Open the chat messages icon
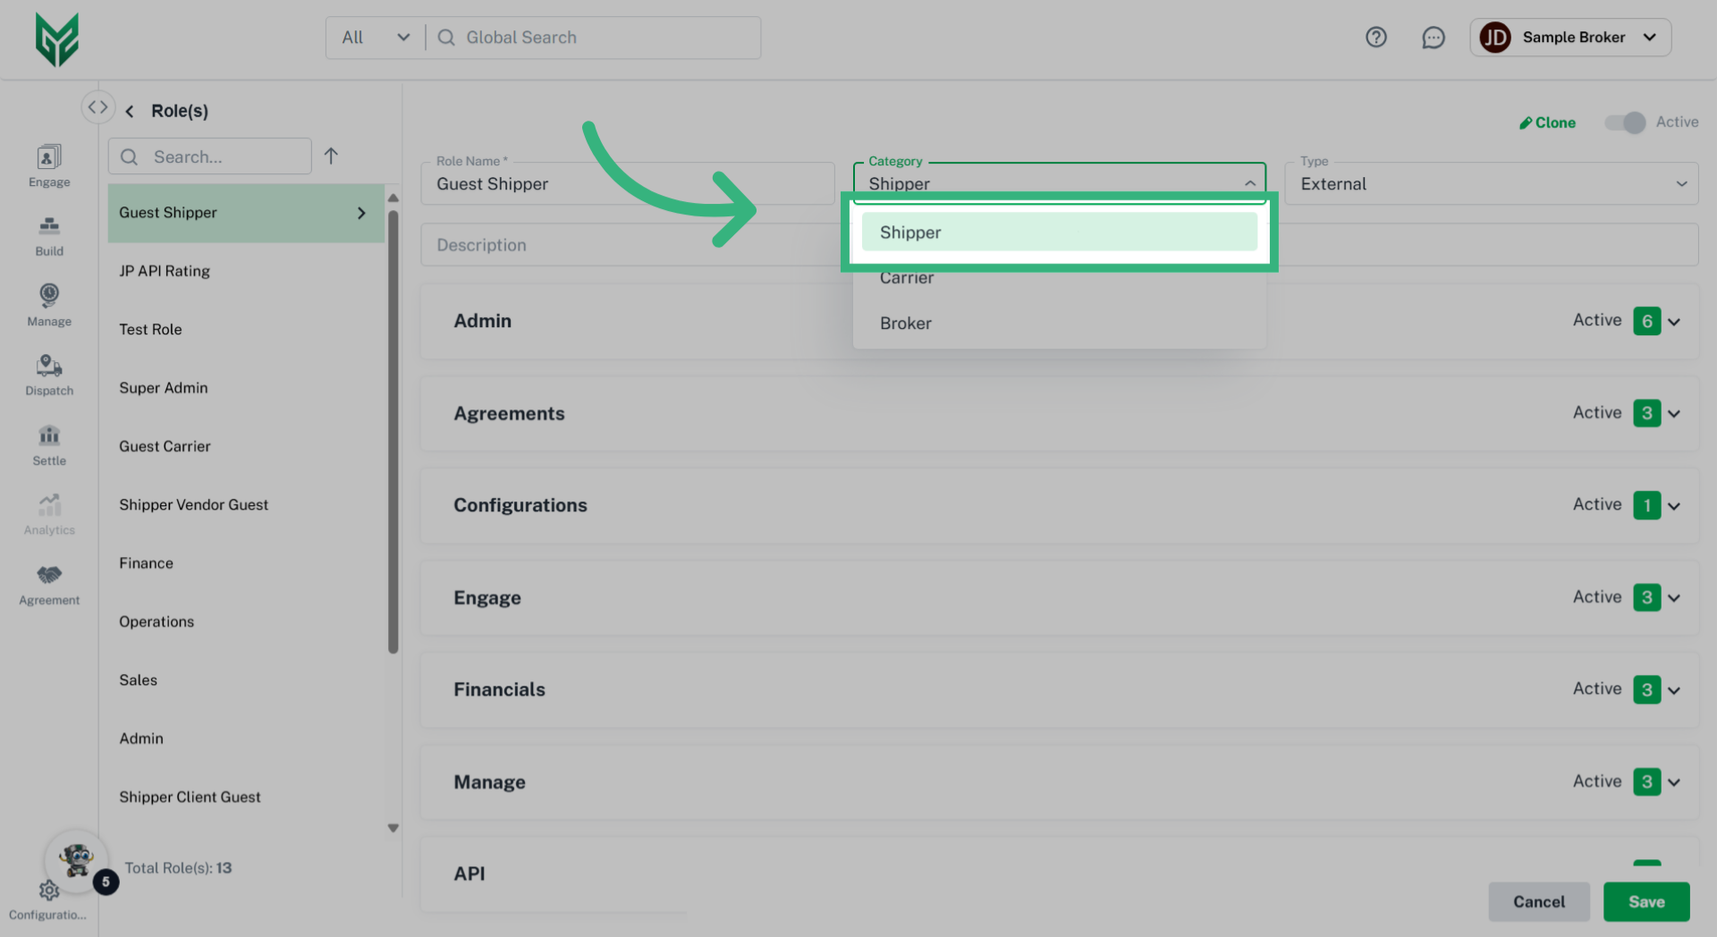The image size is (1717, 937). (1433, 38)
